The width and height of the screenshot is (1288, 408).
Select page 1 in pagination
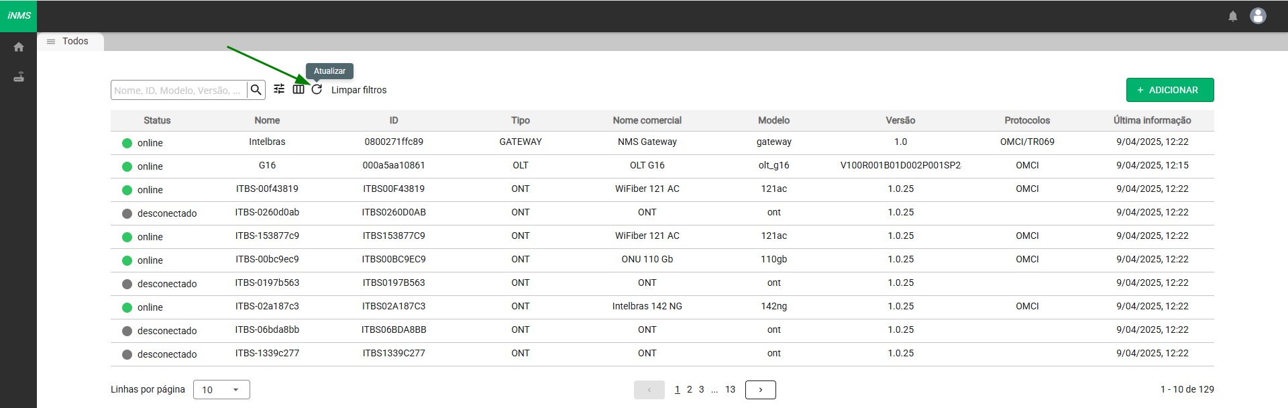678,389
